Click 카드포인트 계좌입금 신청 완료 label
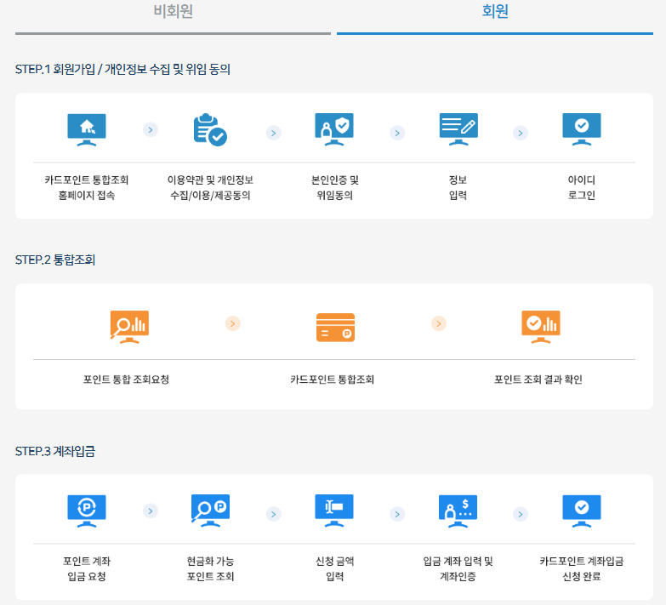The width and height of the screenshot is (666, 605). click(x=582, y=568)
